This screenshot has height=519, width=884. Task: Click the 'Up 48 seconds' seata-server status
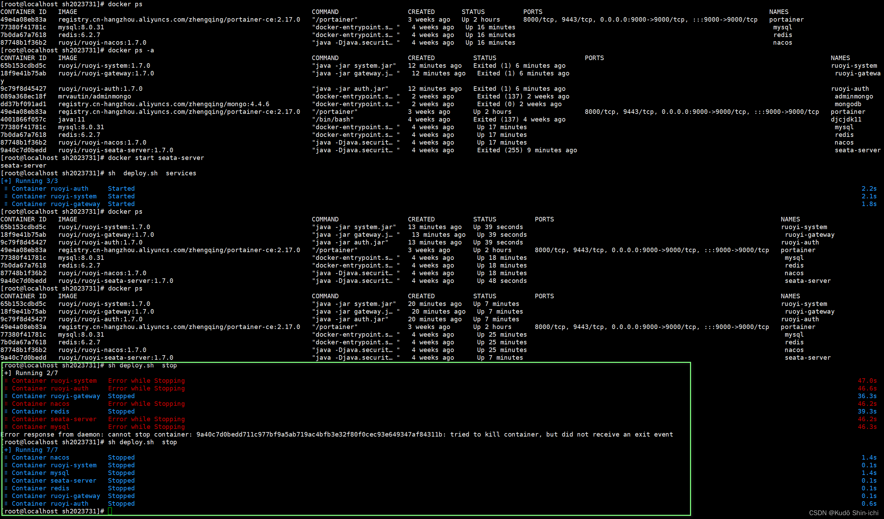(x=502, y=281)
